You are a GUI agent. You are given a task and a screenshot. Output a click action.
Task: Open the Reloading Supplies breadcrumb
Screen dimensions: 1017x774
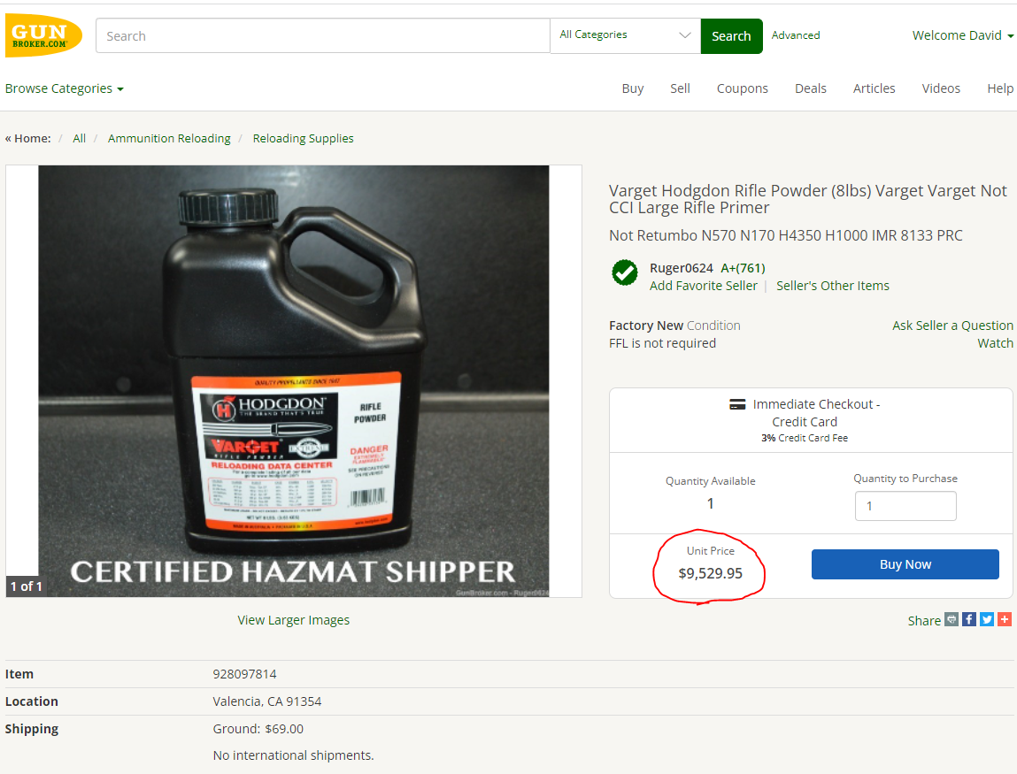tap(303, 139)
